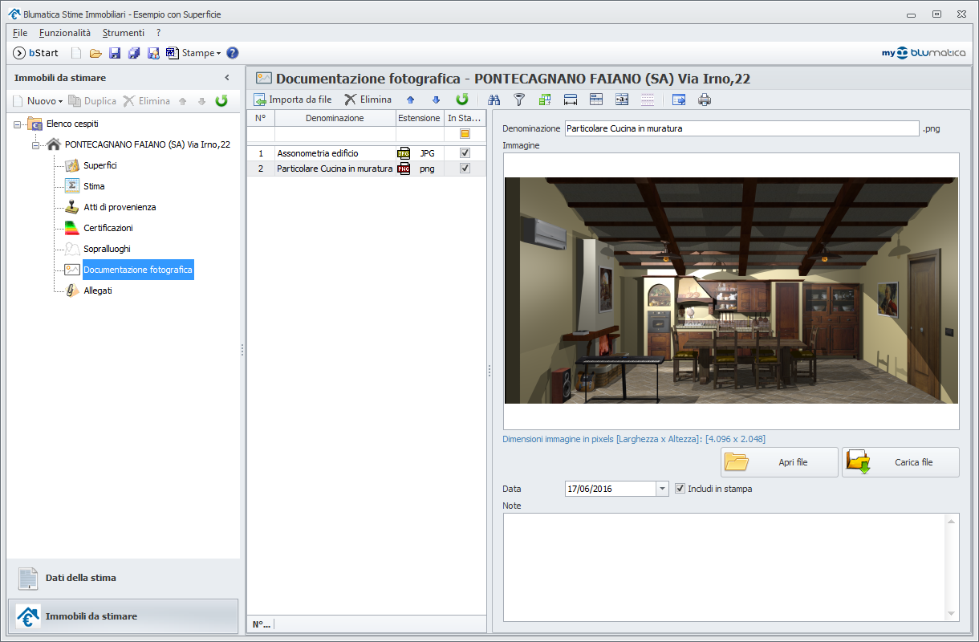Click the open folder icon in main toolbar
The height and width of the screenshot is (642, 979).
tap(95, 53)
